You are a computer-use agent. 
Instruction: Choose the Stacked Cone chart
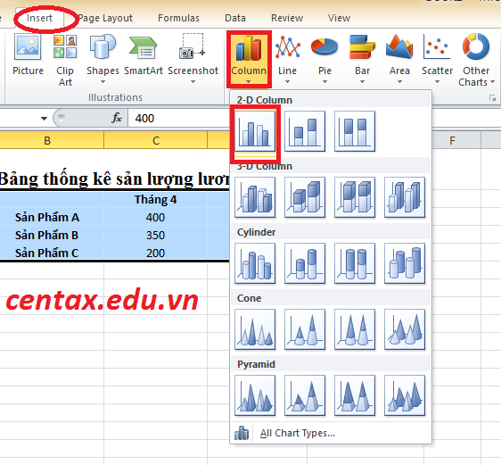point(305,329)
